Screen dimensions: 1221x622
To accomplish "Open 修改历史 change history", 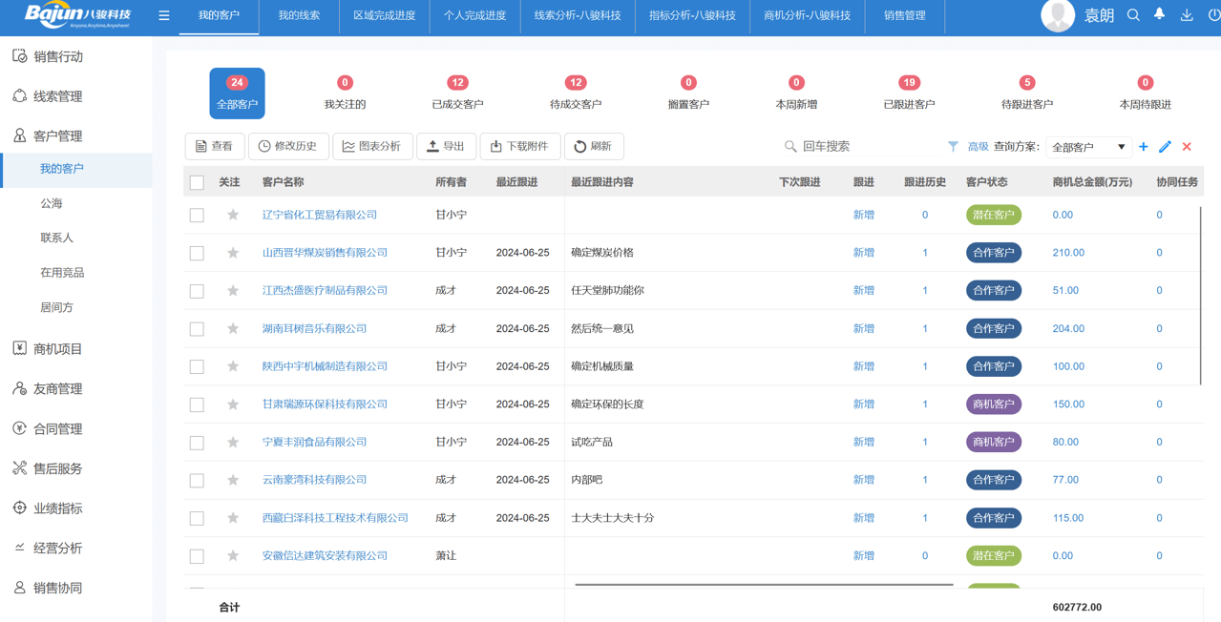I will pyautogui.click(x=287, y=146).
